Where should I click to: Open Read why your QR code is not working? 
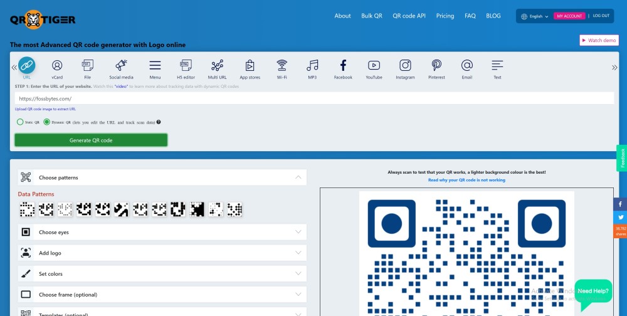(x=466, y=180)
